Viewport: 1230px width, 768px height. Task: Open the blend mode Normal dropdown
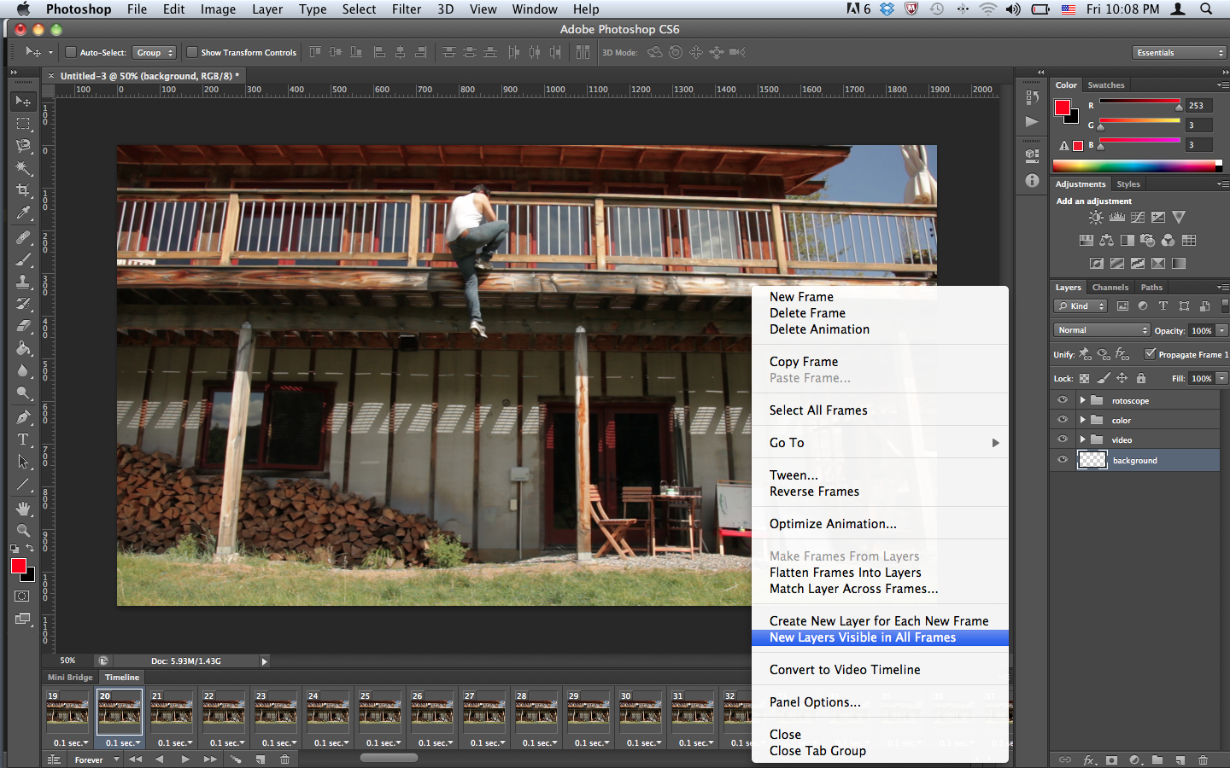1102,330
